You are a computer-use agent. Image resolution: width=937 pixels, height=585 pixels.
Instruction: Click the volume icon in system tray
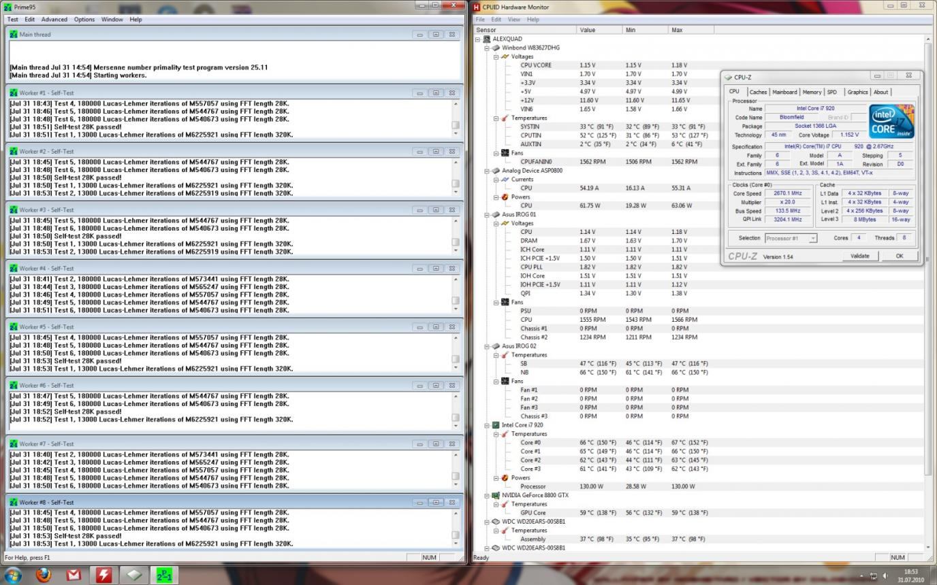[885, 576]
